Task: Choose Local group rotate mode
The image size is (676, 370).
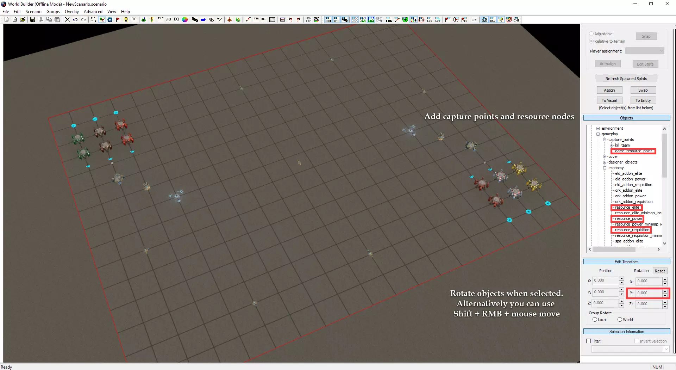Action: (595, 320)
